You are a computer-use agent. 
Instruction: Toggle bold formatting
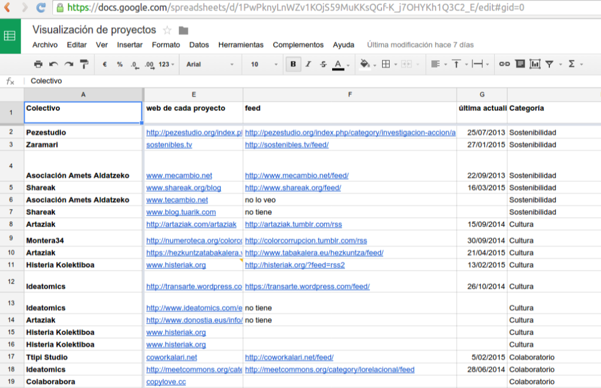pos(293,64)
